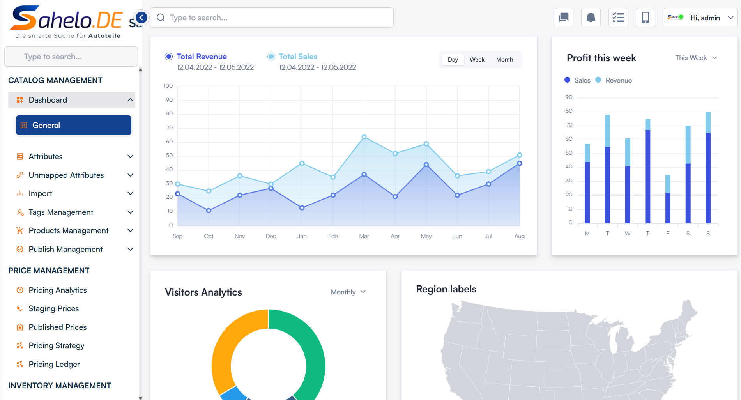The width and height of the screenshot is (741, 400).
Task: Collapse the Dashboard menu chevron
Action: 130,100
